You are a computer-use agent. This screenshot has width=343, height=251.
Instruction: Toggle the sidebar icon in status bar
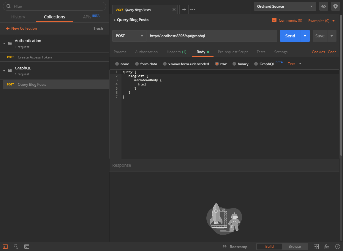(x=5, y=247)
